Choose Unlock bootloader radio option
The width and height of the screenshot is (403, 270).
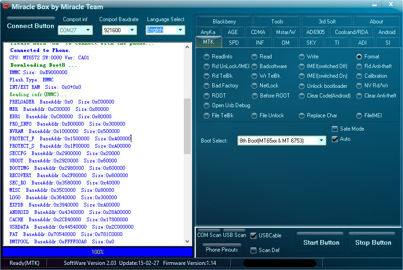[x=302, y=86]
